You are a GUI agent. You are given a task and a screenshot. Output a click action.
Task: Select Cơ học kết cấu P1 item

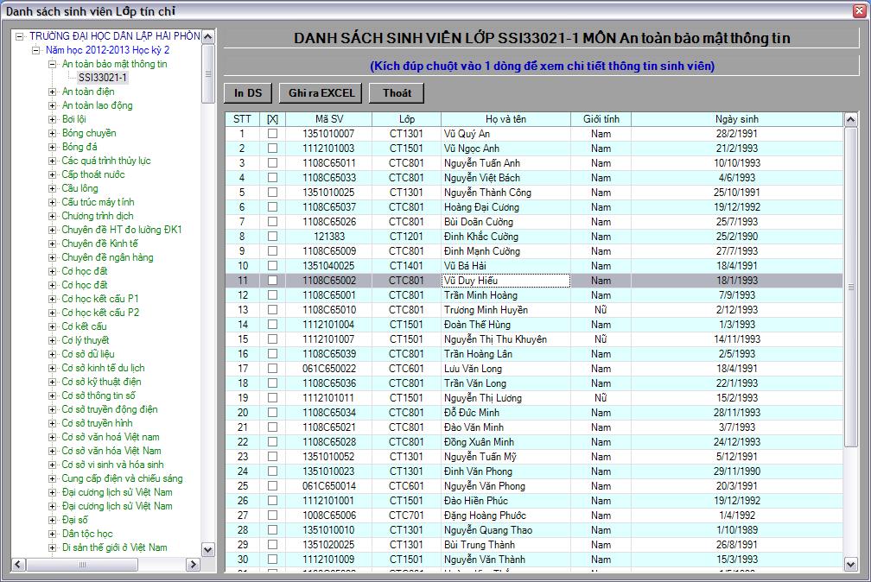click(100, 299)
